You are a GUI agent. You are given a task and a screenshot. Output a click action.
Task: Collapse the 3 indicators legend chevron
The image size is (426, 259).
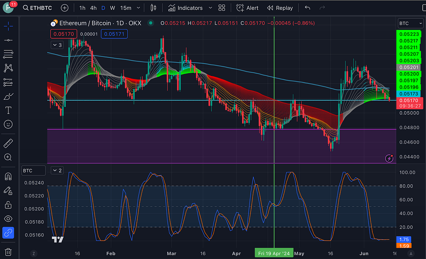[57, 45]
